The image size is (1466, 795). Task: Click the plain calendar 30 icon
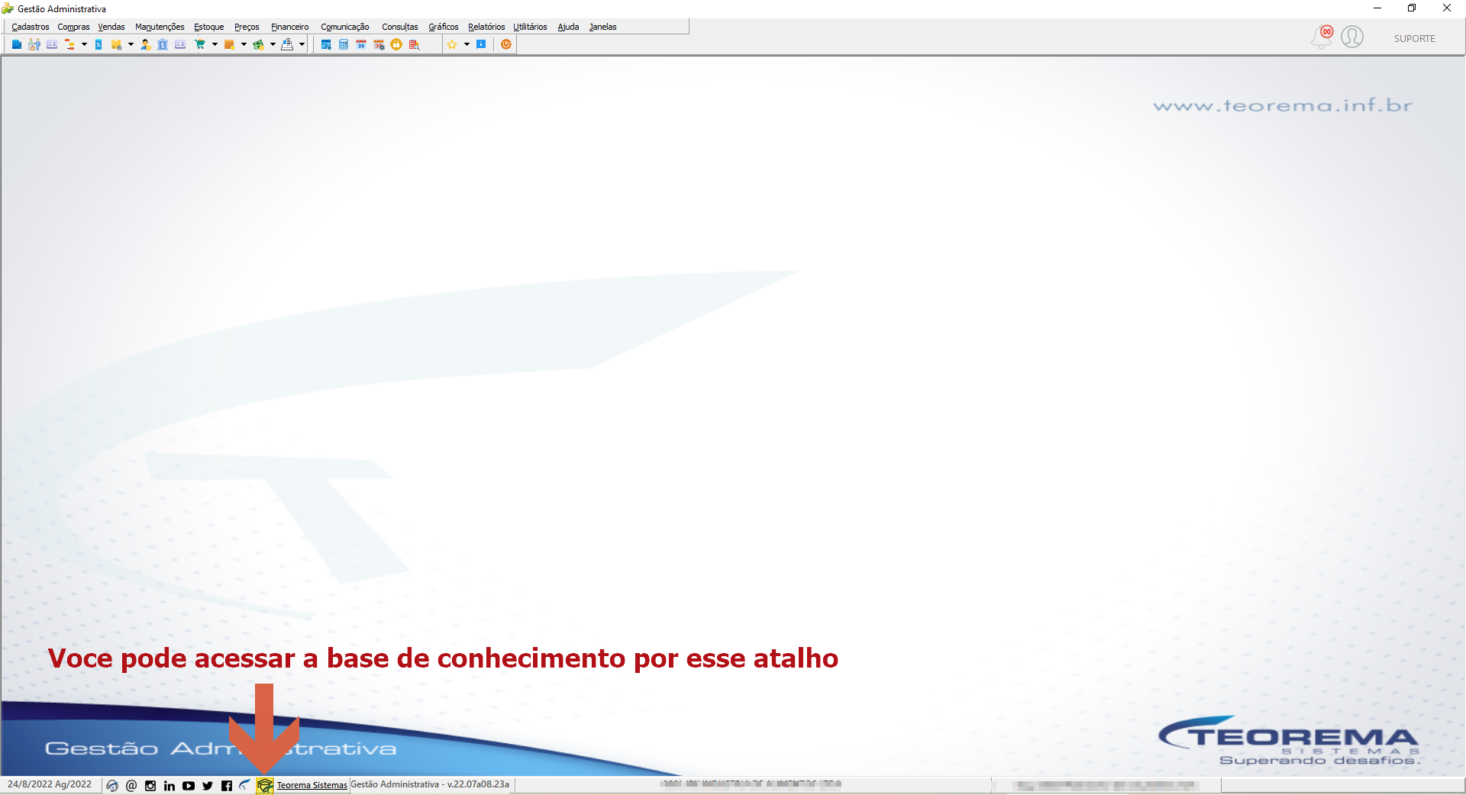click(x=361, y=45)
